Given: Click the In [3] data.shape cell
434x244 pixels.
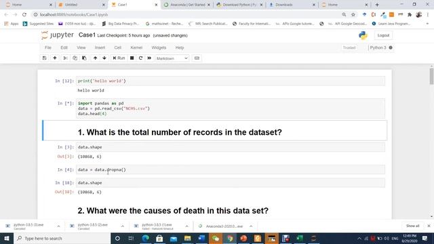Looking at the screenshot, I should point(231,147).
